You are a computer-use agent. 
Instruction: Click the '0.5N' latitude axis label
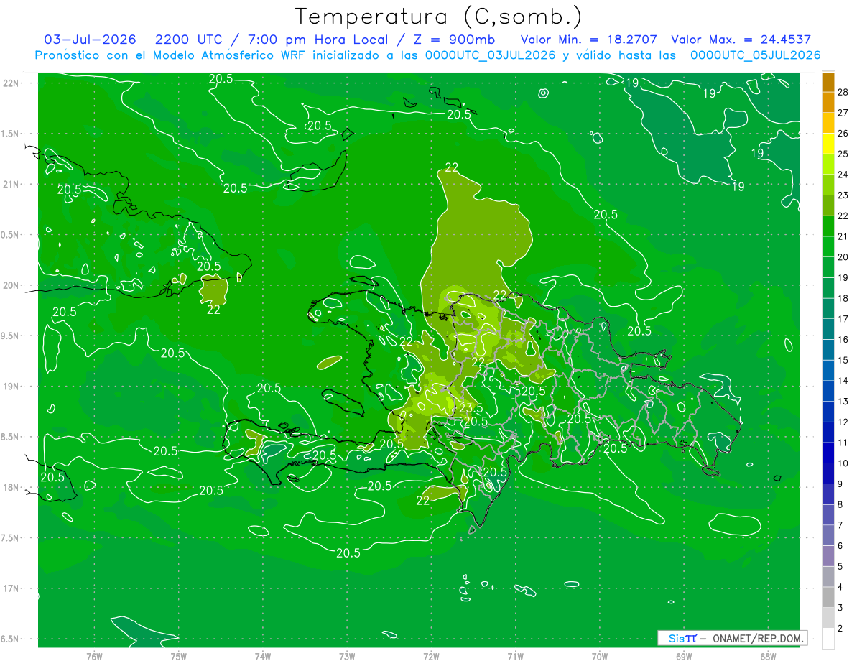tap(10, 235)
